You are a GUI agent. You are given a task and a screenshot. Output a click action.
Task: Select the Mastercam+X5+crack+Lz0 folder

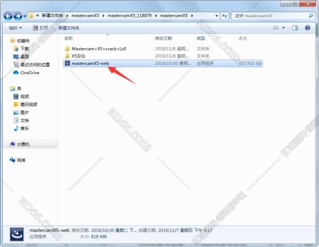[99, 49]
